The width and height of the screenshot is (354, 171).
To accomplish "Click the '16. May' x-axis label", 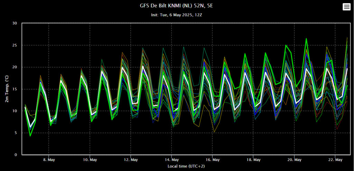I will click(x=213, y=160).
